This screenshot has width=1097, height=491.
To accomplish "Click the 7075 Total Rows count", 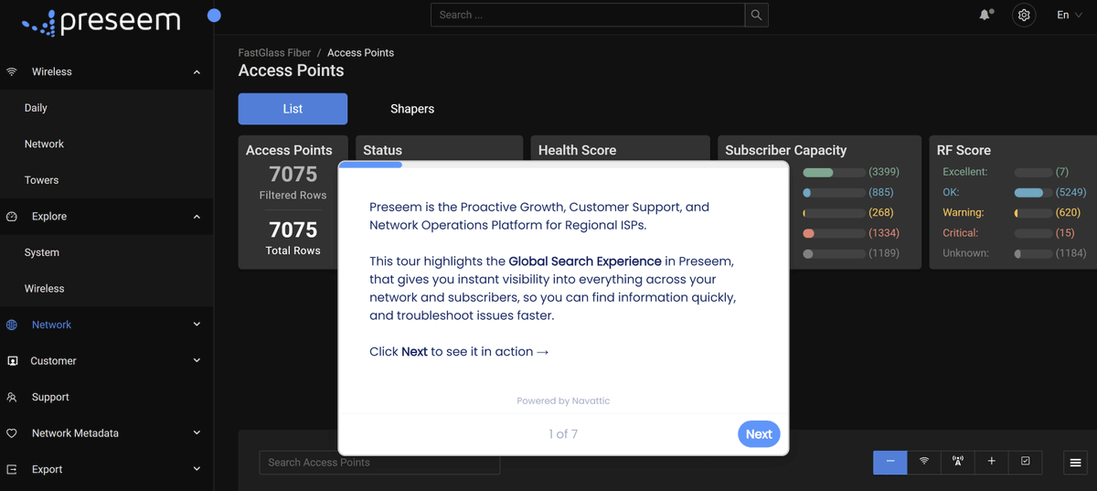I will tap(293, 229).
